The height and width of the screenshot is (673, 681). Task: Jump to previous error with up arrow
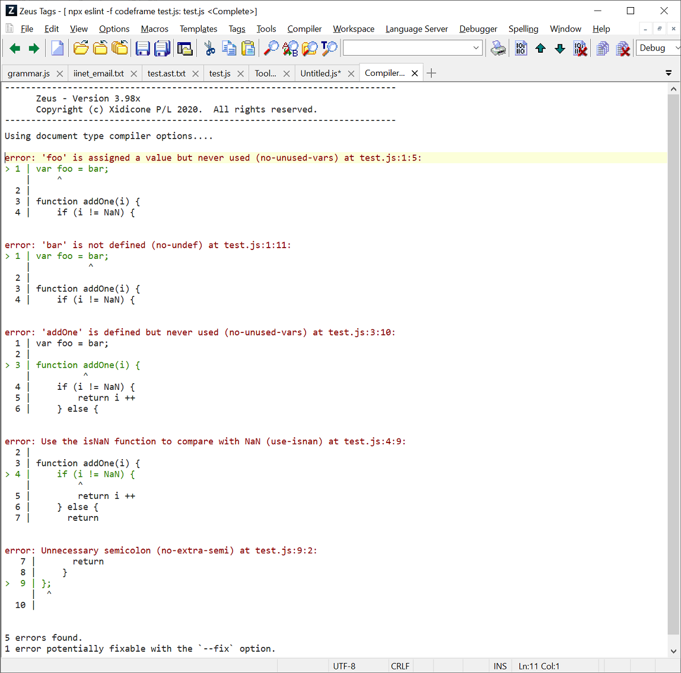click(x=540, y=48)
